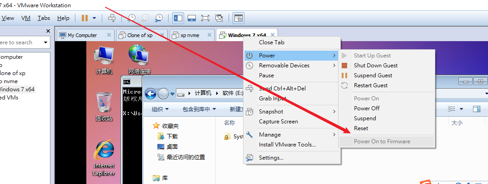Open the library search dropdown arrow
488x184 pixels.
tap(46, 42)
